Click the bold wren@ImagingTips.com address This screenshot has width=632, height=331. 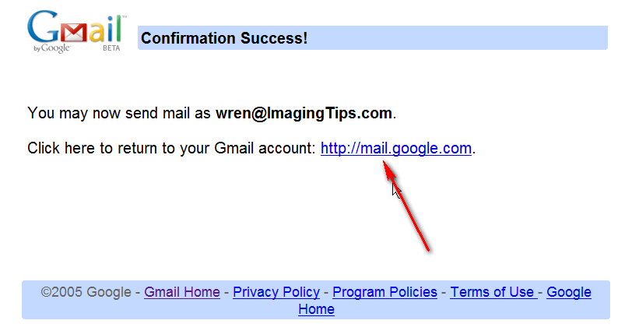(x=304, y=113)
